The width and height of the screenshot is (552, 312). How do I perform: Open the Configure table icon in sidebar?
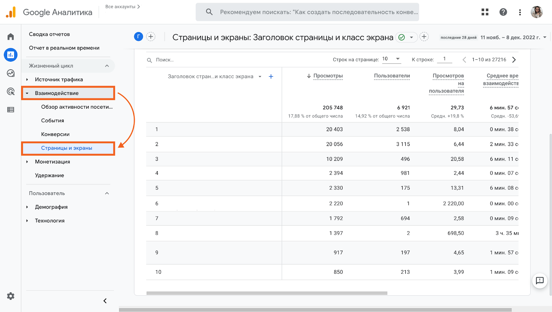pyautogui.click(x=11, y=110)
